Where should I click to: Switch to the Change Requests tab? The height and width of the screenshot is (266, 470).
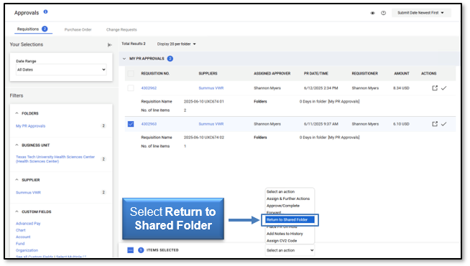click(x=121, y=29)
